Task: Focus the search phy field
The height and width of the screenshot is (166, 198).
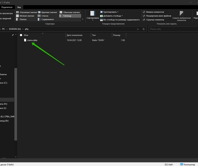Action: (x=173, y=29)
